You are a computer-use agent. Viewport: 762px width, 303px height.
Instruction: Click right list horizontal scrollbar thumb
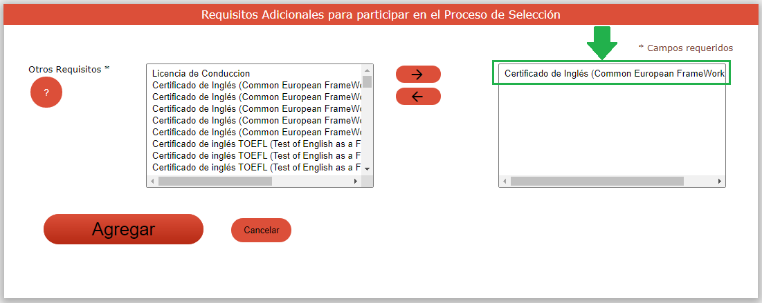pyautogui.click(x=597, y=181)
